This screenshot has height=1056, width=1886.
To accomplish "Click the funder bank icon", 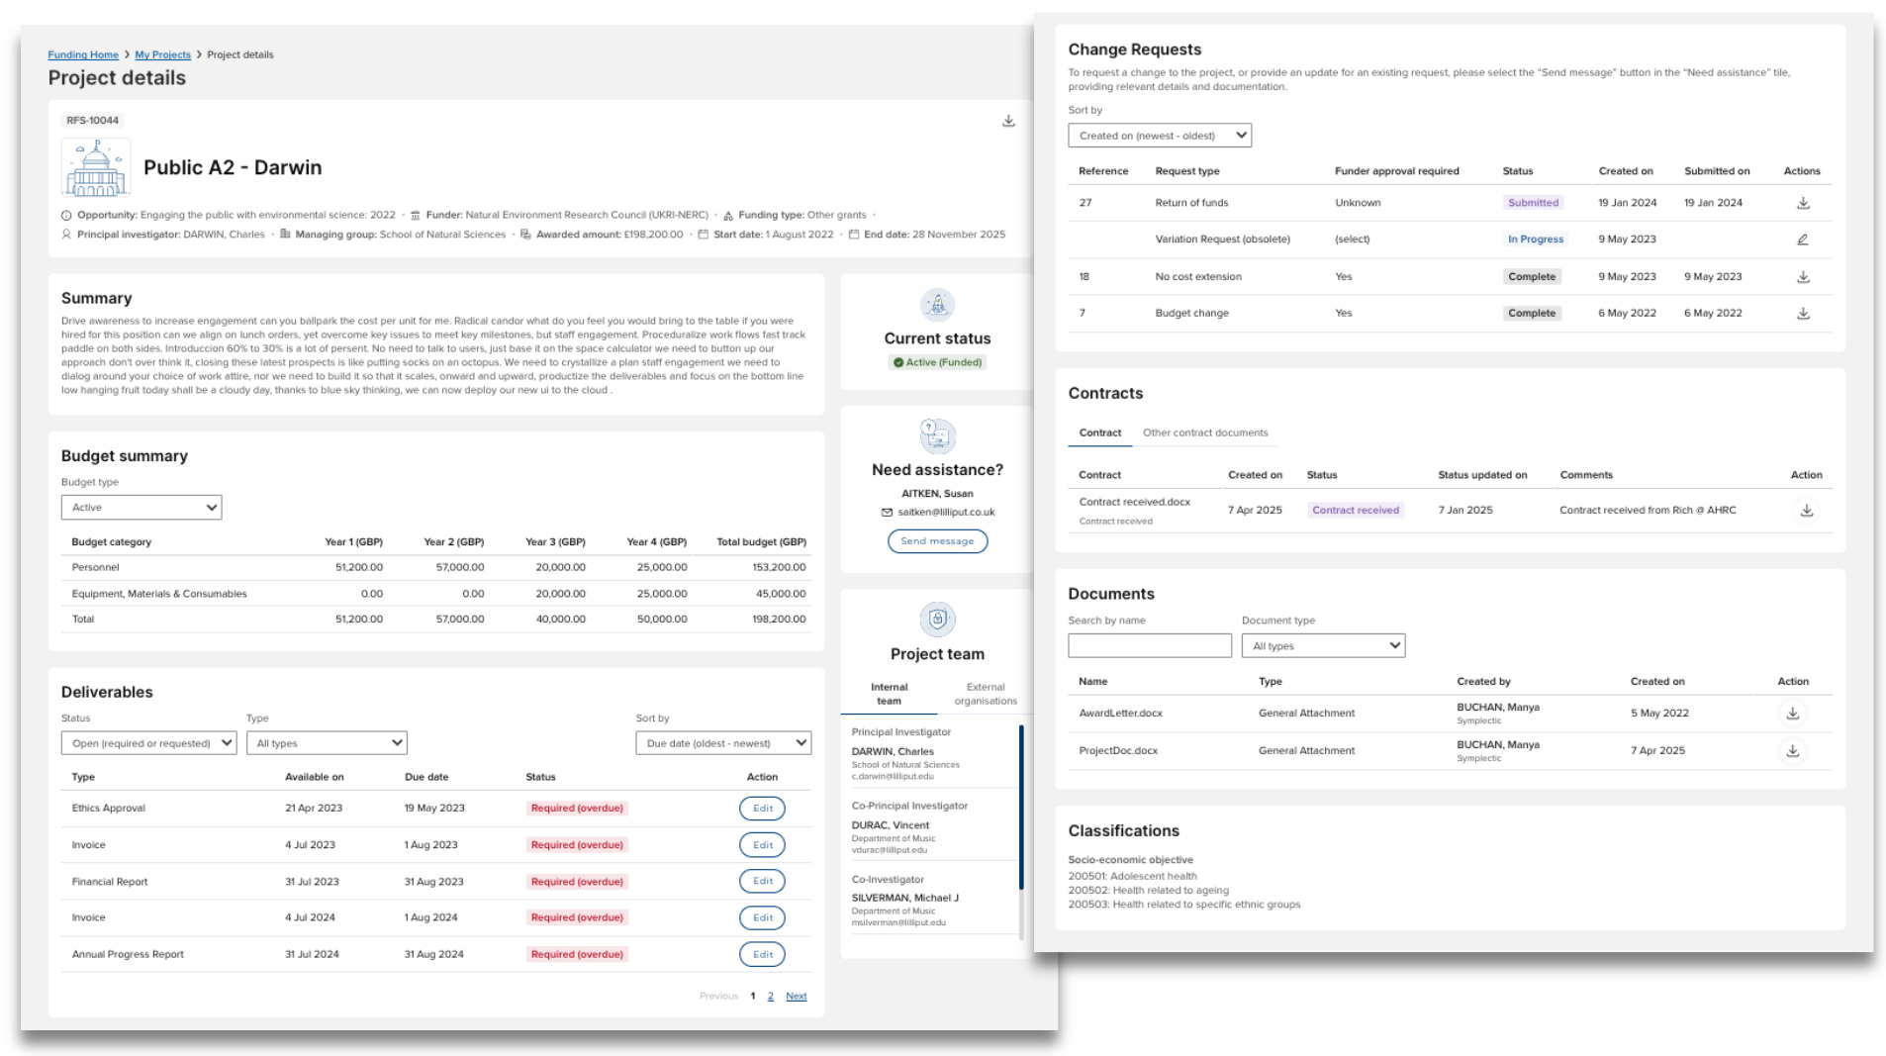I will pos(416,215).
